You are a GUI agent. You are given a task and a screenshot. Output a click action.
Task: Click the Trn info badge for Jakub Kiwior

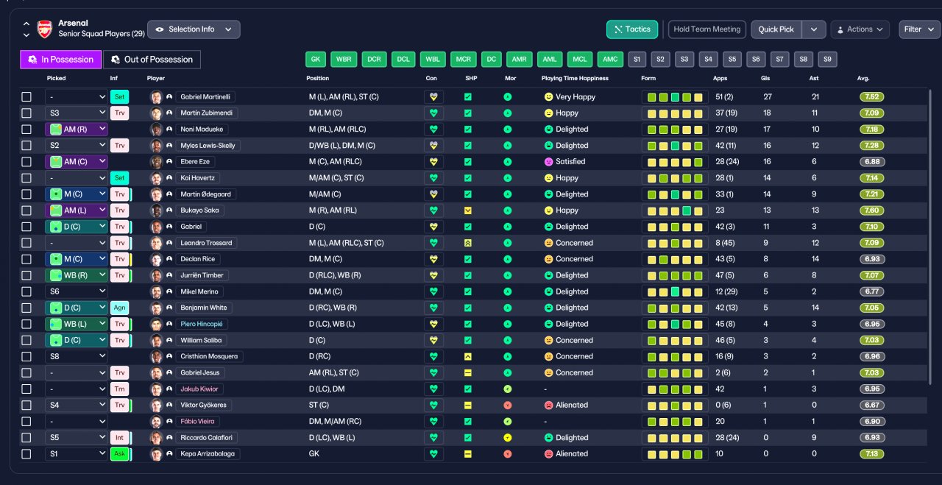click(x=119, y=389)
